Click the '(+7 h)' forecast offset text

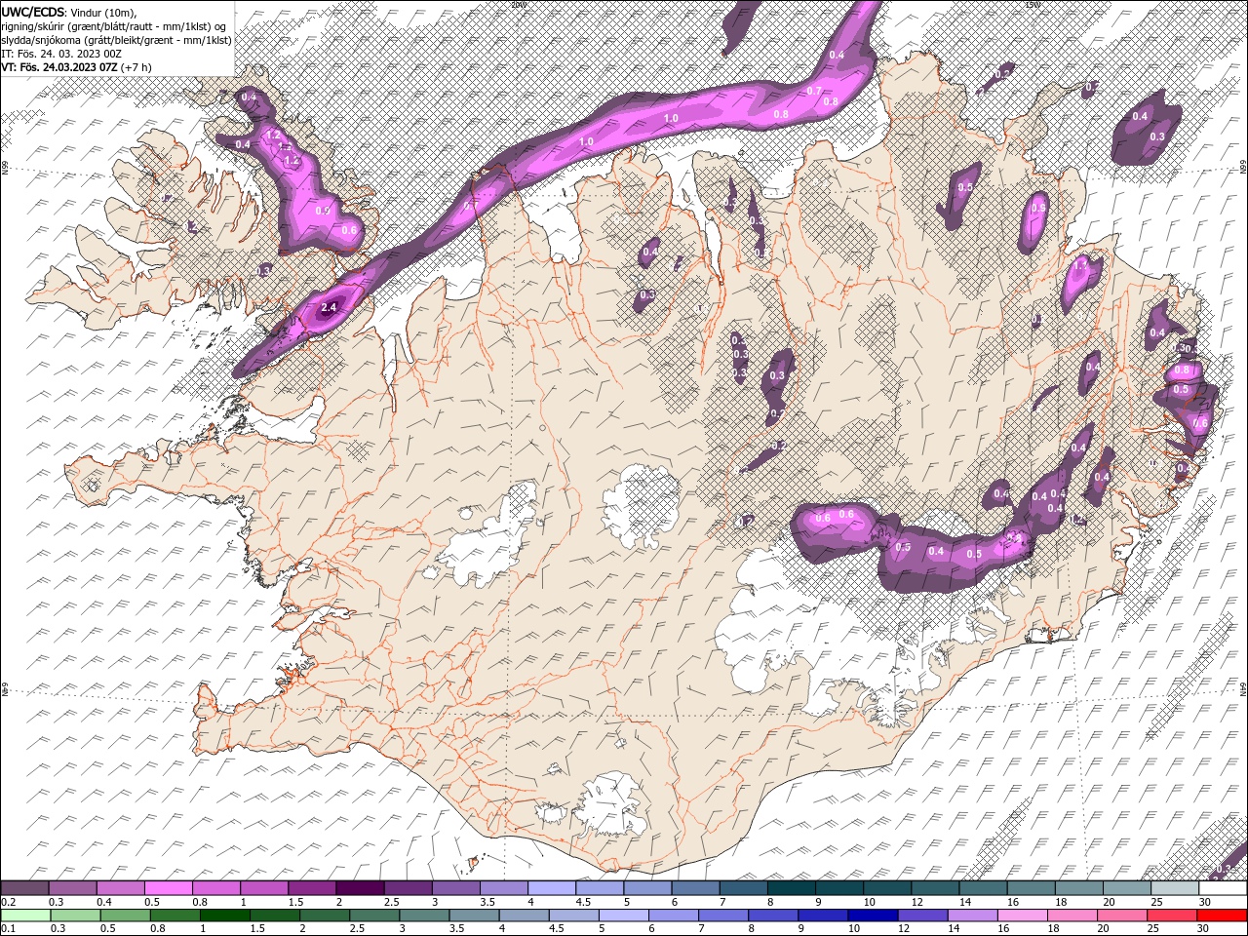(136, 67)
